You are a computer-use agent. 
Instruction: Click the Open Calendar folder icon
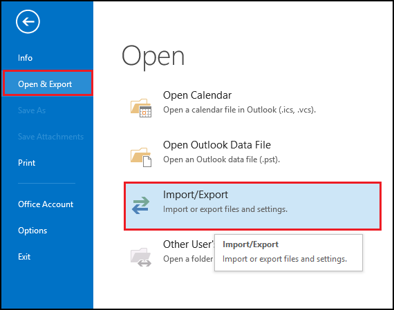141,108
